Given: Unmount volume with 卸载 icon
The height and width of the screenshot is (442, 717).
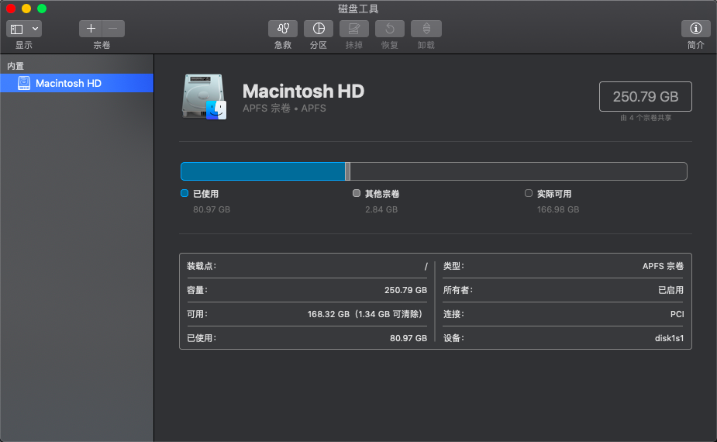Looking at the screenshot, I should (426, 29).
